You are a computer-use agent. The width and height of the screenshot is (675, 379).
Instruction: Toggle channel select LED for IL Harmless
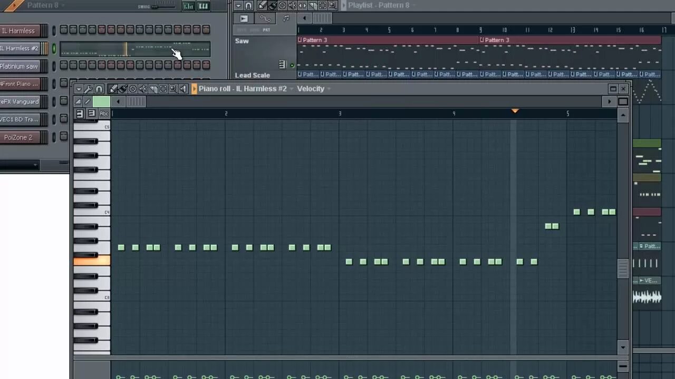(53, 31)
